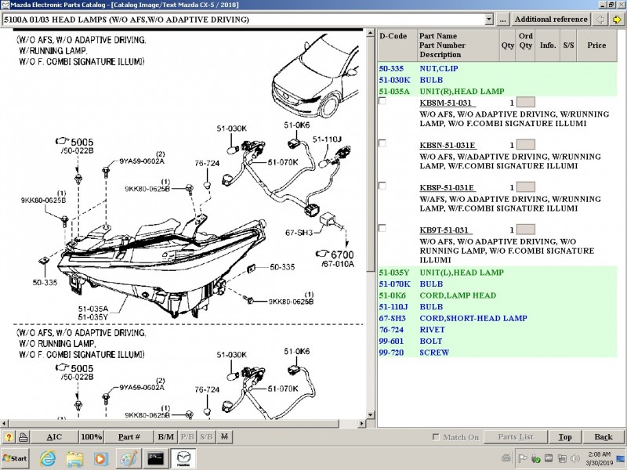Select BULB row 51-070K
Viewport: 627px width, 470px height.
(498, 284)
